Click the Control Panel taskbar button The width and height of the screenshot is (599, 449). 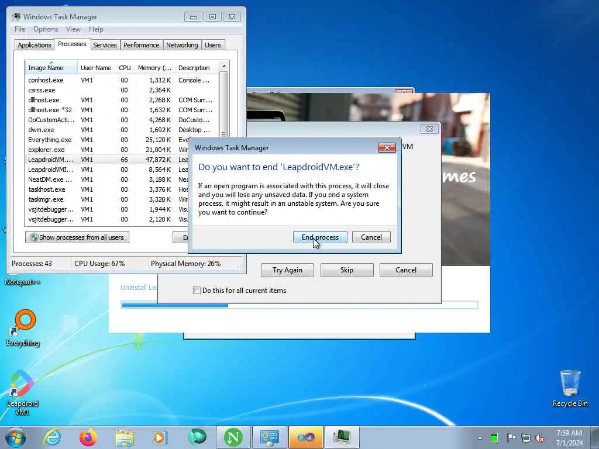(x=270, y=437)
